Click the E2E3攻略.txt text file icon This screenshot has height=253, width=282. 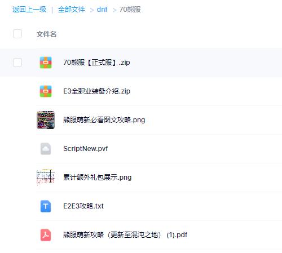point(46,206)
